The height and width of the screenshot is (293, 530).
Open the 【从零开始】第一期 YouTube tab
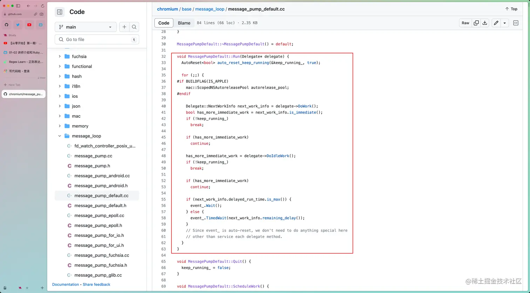pyautogui.click(x=23, y=43)
